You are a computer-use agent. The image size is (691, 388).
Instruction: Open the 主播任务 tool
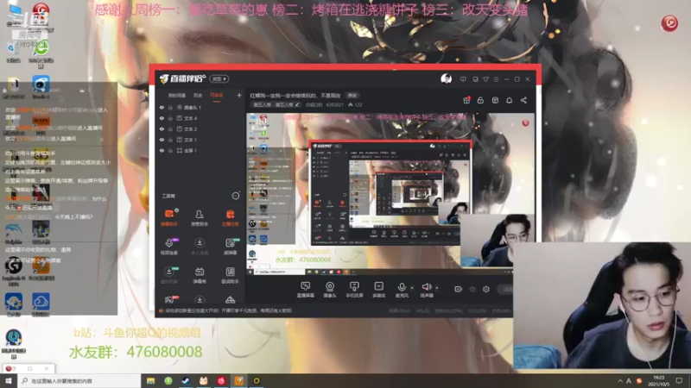click(230, 218)
